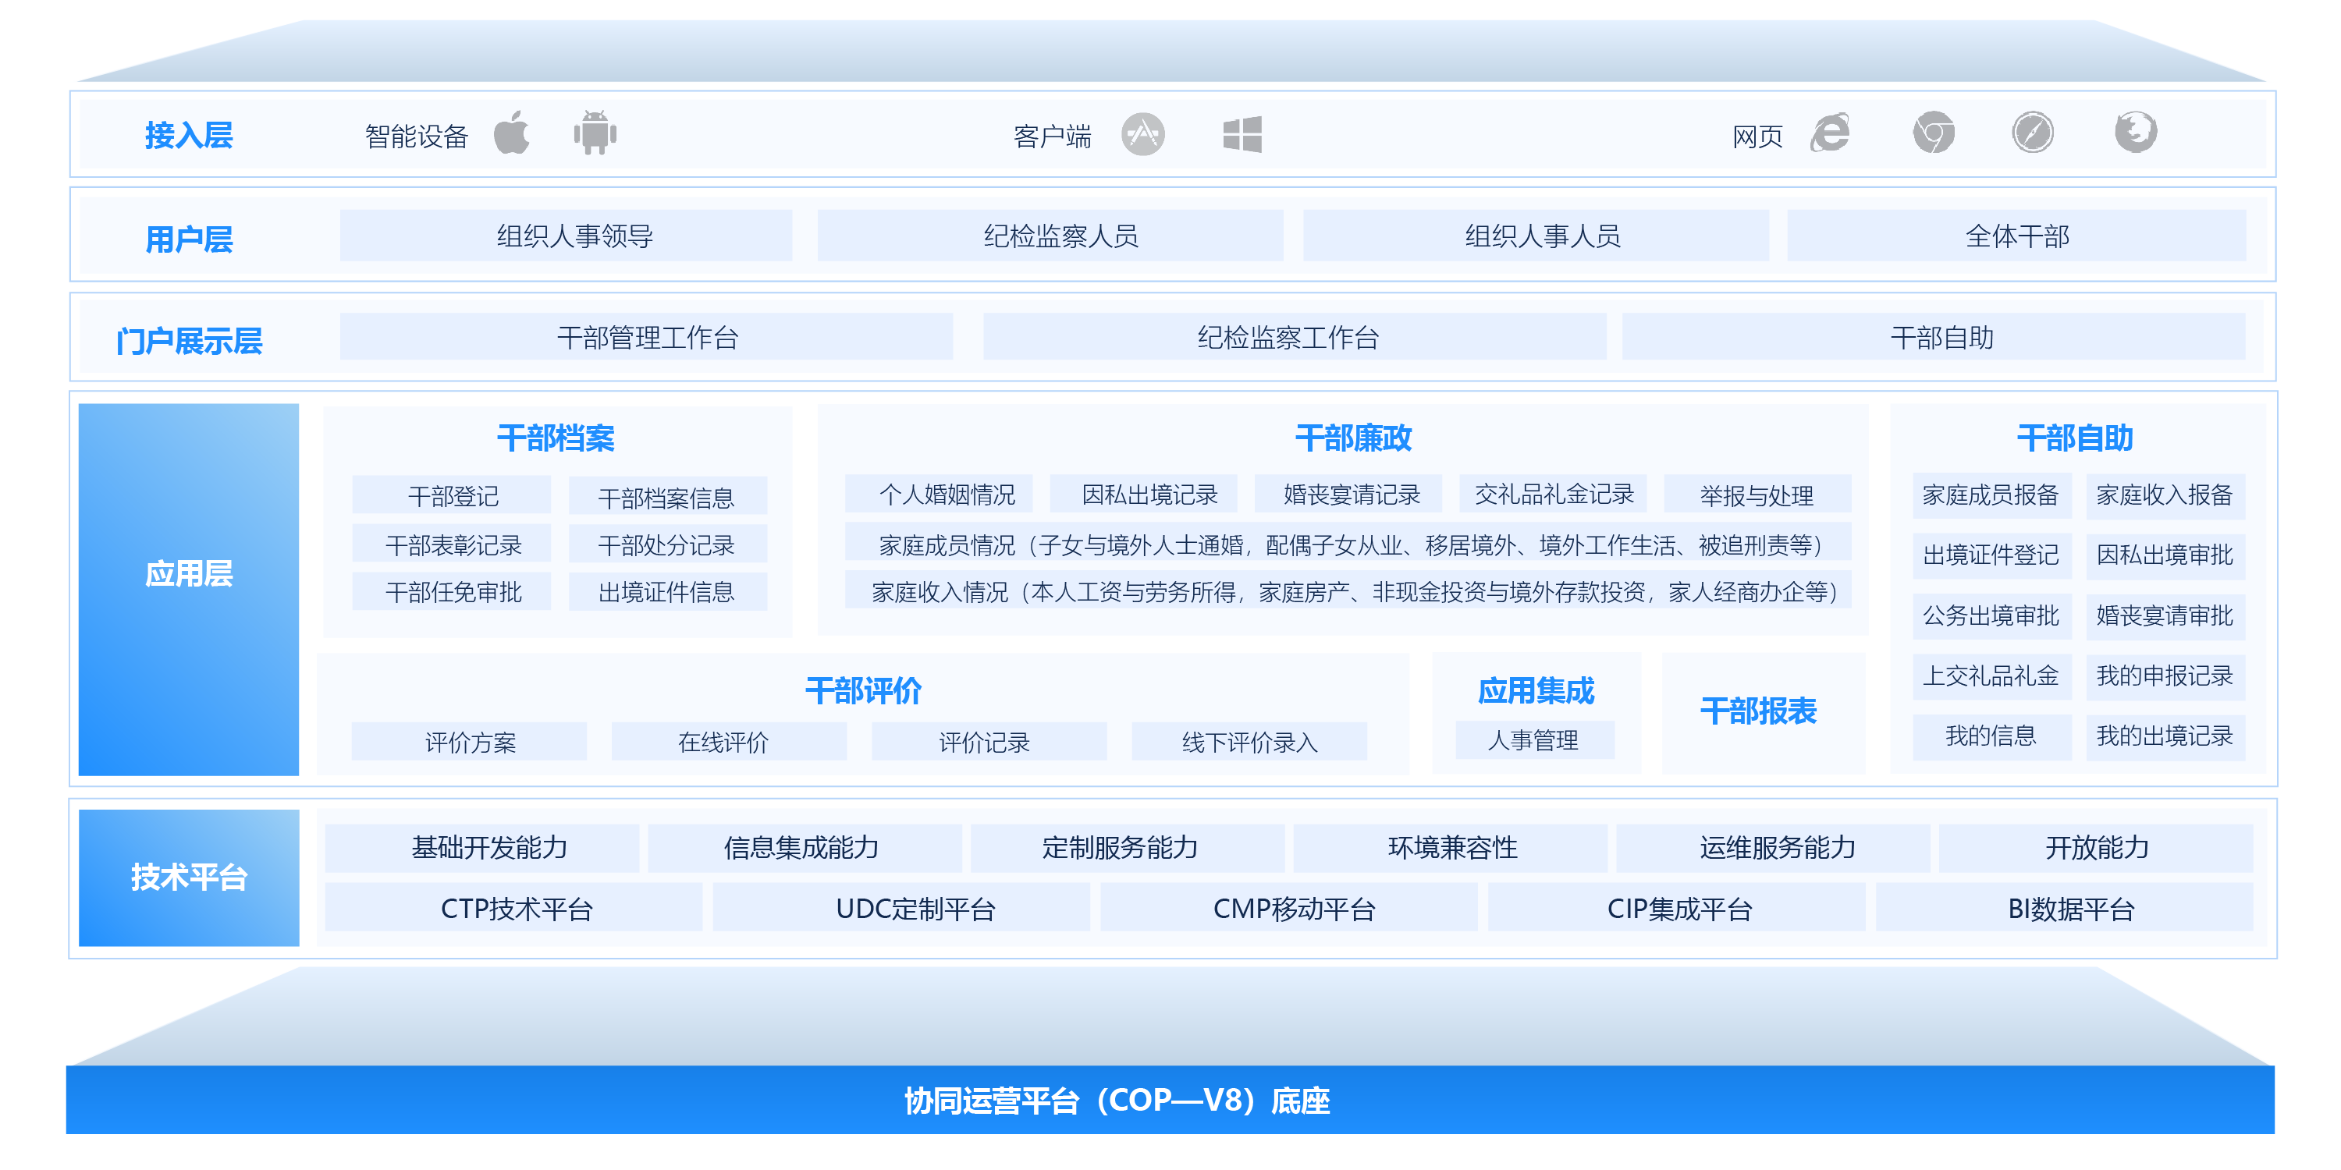This screenshot has width=2341, height=1170.
Task: Open 因私出境记录 item
Action: [x=1143, y=495]
